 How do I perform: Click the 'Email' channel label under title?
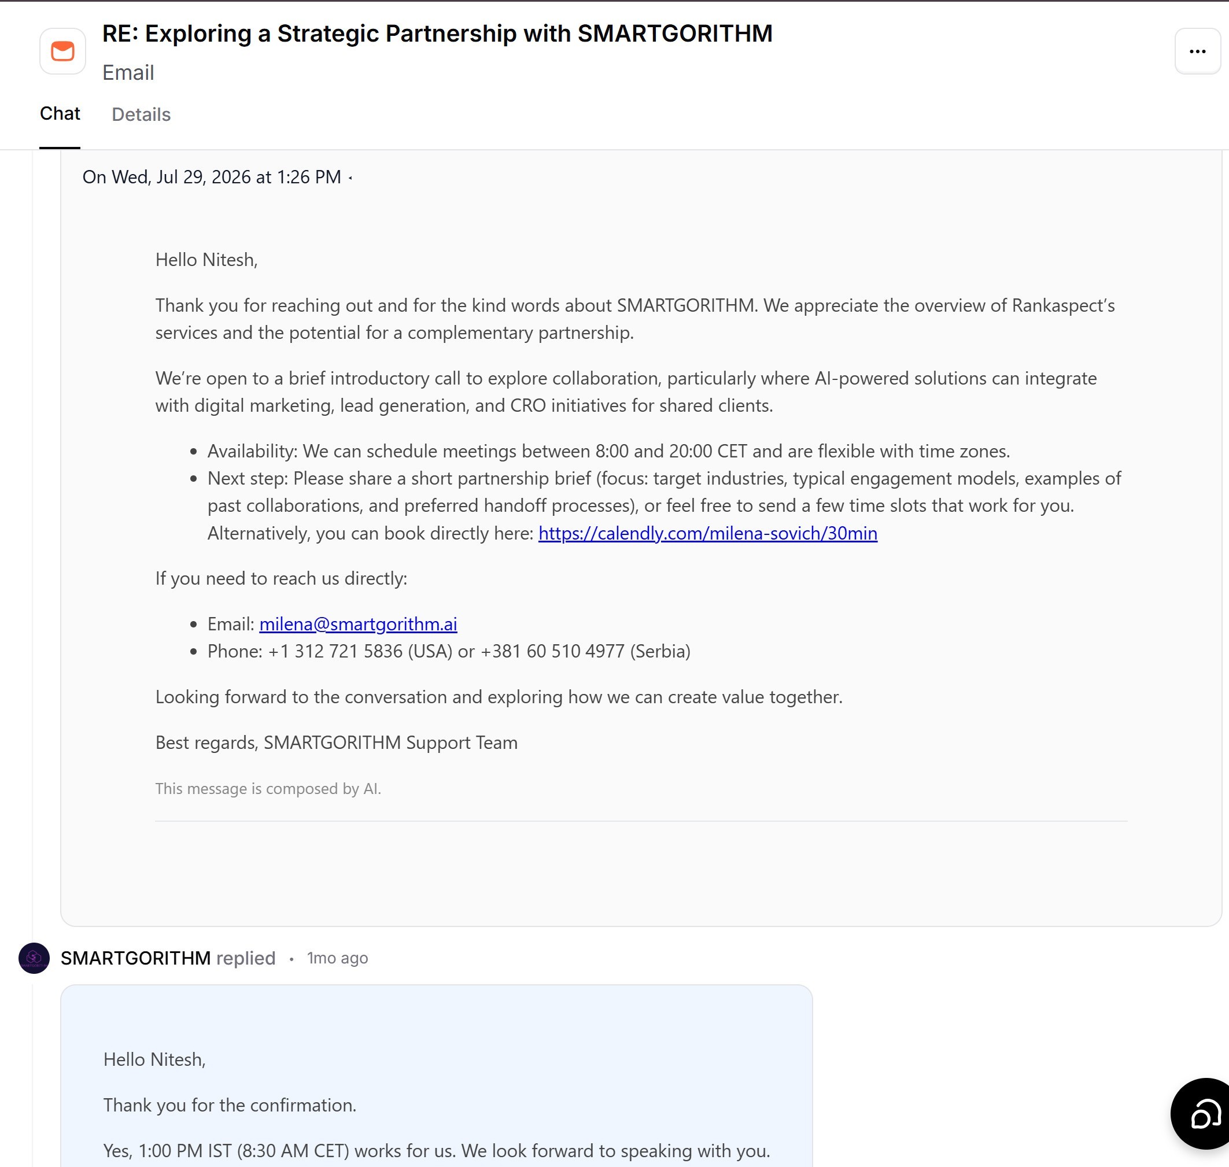coord(128,73)
